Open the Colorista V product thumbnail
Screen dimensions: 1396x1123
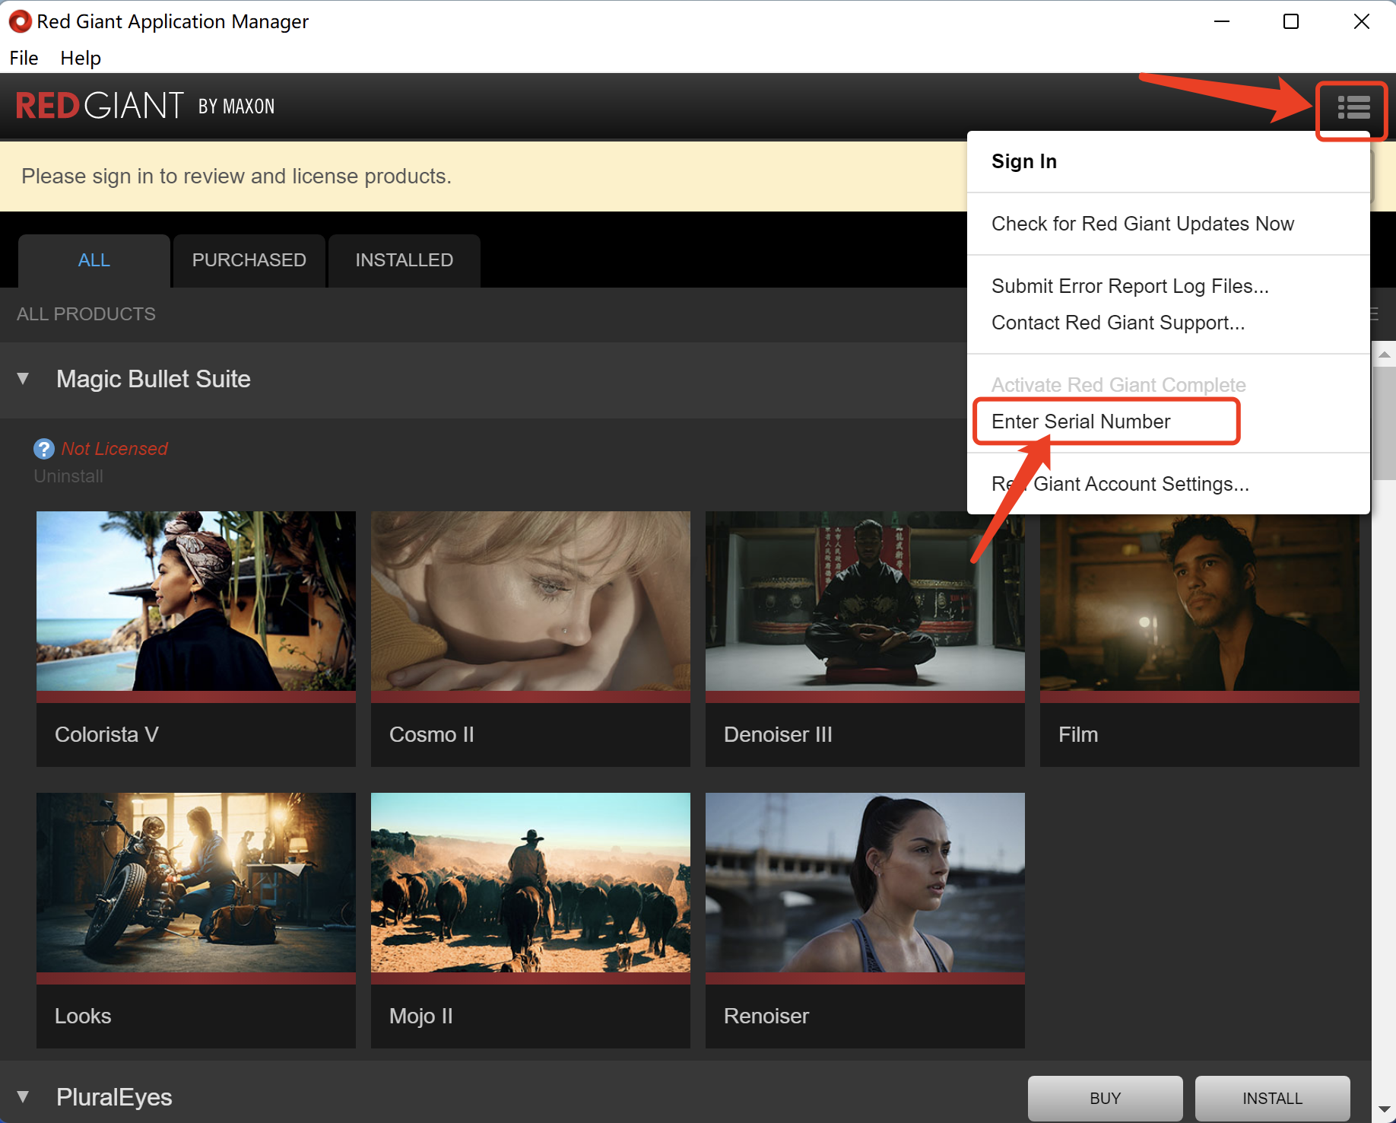coord(196,601)
